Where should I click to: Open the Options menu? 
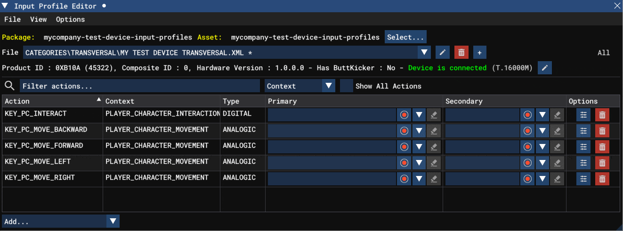click(70, 19)
